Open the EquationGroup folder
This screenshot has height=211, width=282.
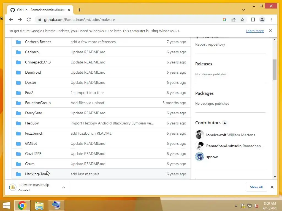38,103
